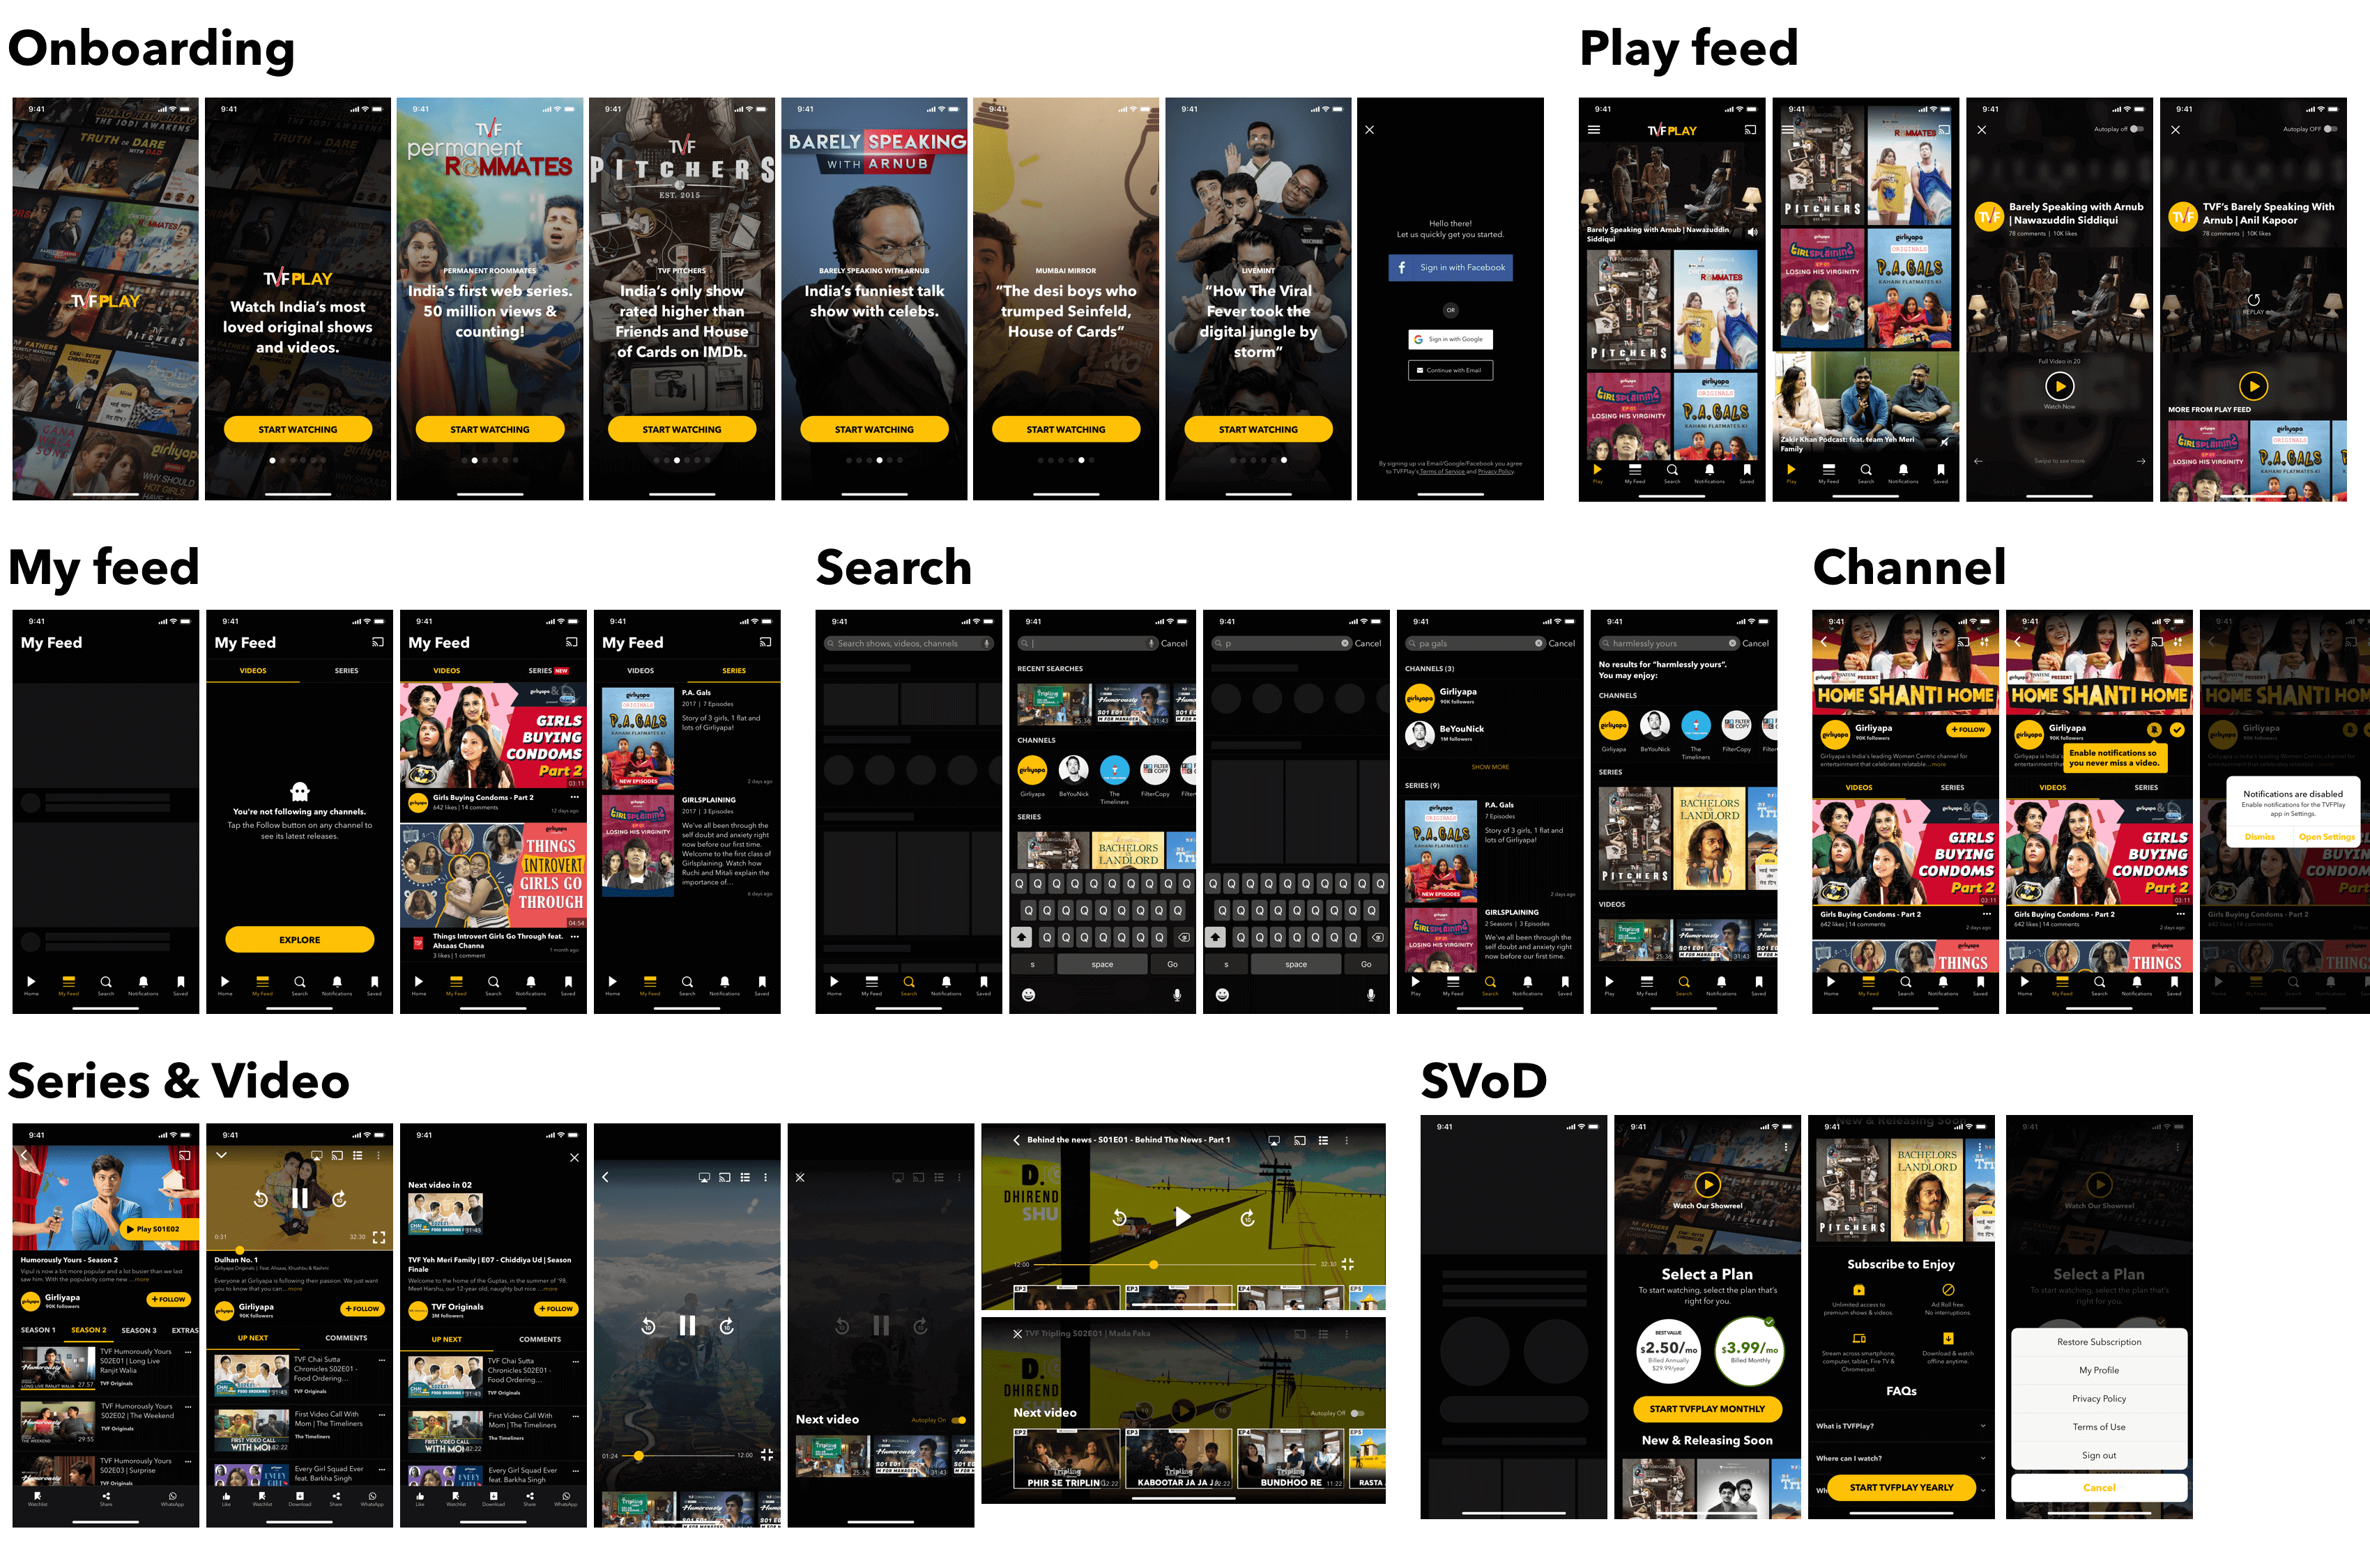Viewport: 2370px width, 1561px height.
Task: Click following checkmark on second Girliyapa channel screen
Action: point(2178,730)
